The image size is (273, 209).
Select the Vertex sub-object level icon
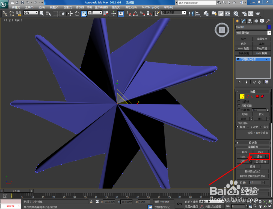tap(242, 96)
